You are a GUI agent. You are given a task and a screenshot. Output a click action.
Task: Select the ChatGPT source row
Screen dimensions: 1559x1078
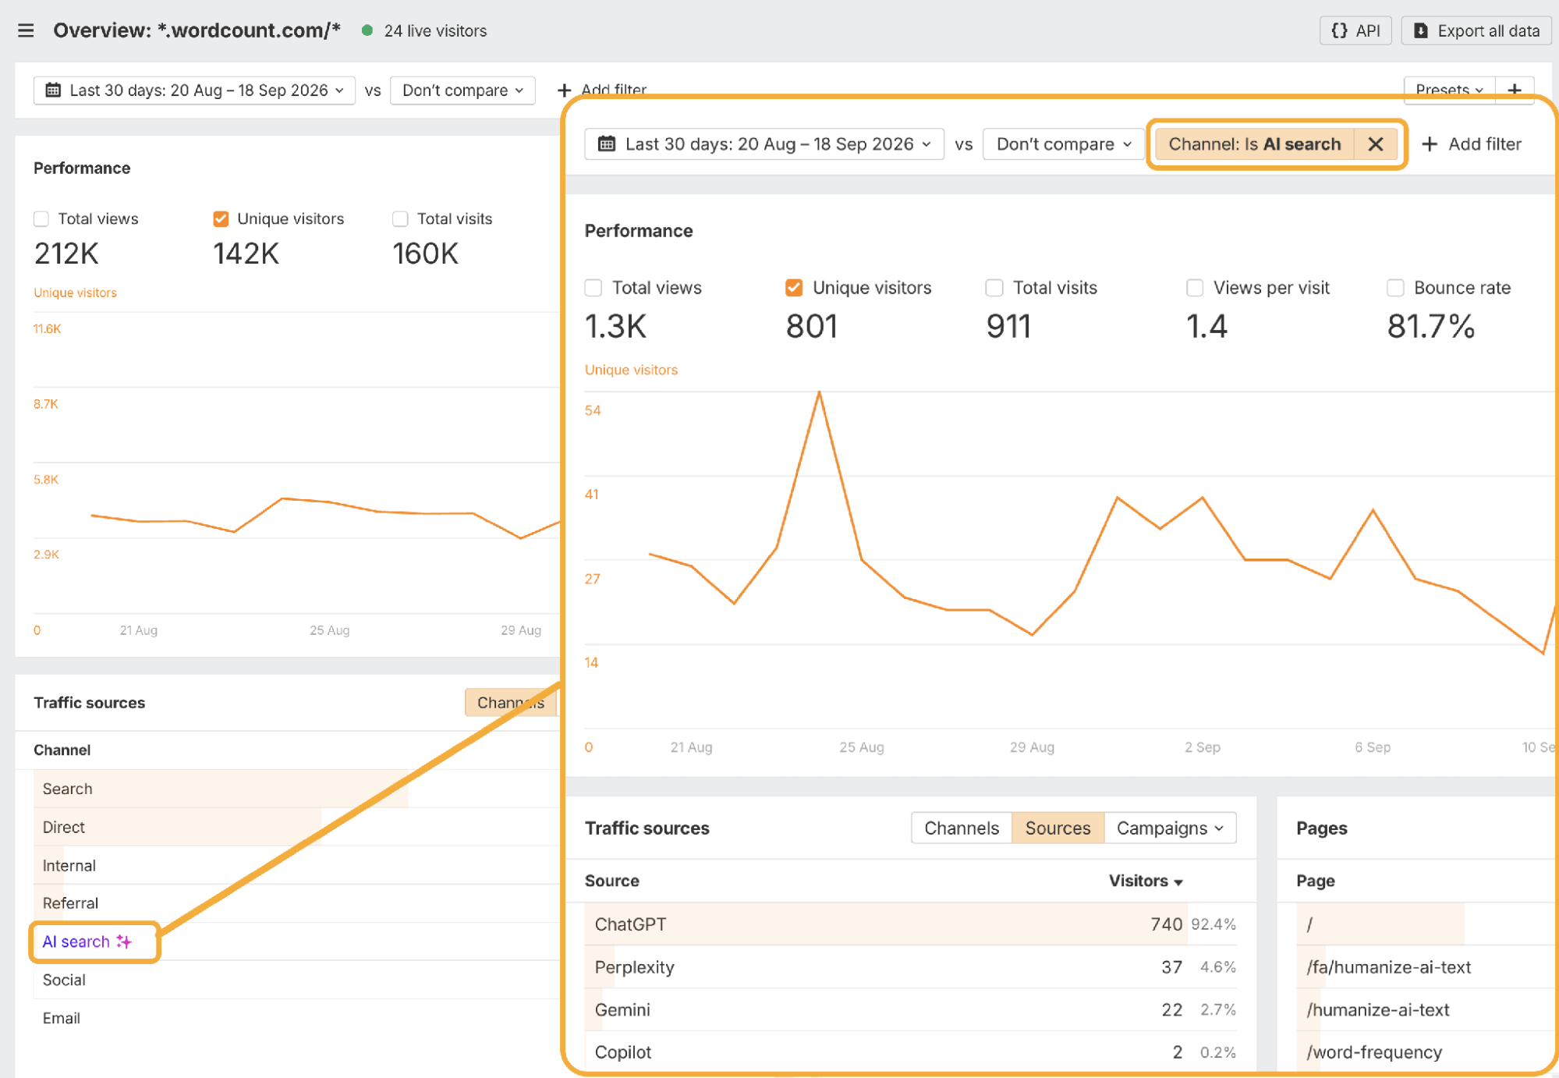pyautogui.click(x=910, y=924)
